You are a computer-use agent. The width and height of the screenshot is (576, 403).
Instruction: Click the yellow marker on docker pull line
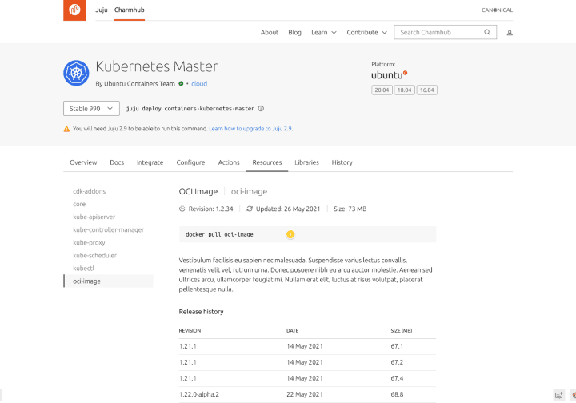(290, 234)
